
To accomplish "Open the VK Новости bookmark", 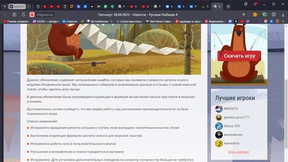I will pos(70,22).
